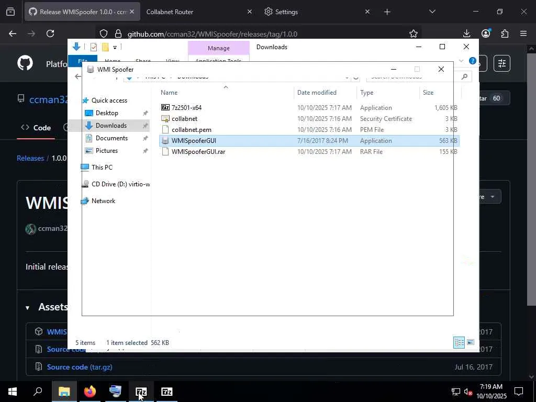
Task: Open the Firefox hamburger menu
Action: [x=523, y=33]
